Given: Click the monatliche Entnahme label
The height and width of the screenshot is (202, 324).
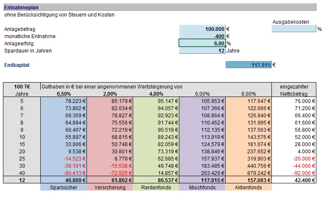Looking at the screenshot, I should (x=30, y=36).
